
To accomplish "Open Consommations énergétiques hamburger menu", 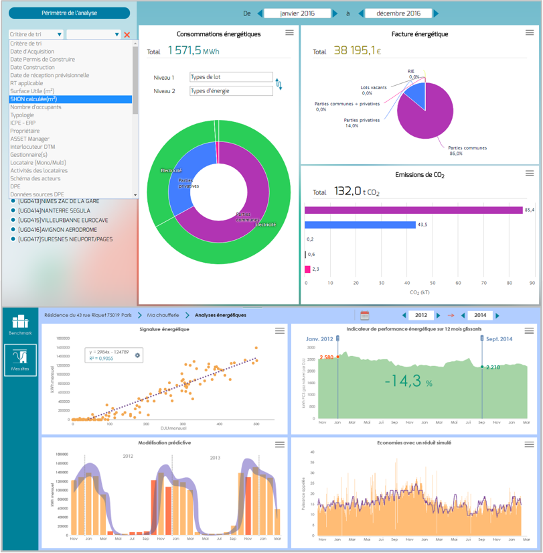I will coord(289,33).
